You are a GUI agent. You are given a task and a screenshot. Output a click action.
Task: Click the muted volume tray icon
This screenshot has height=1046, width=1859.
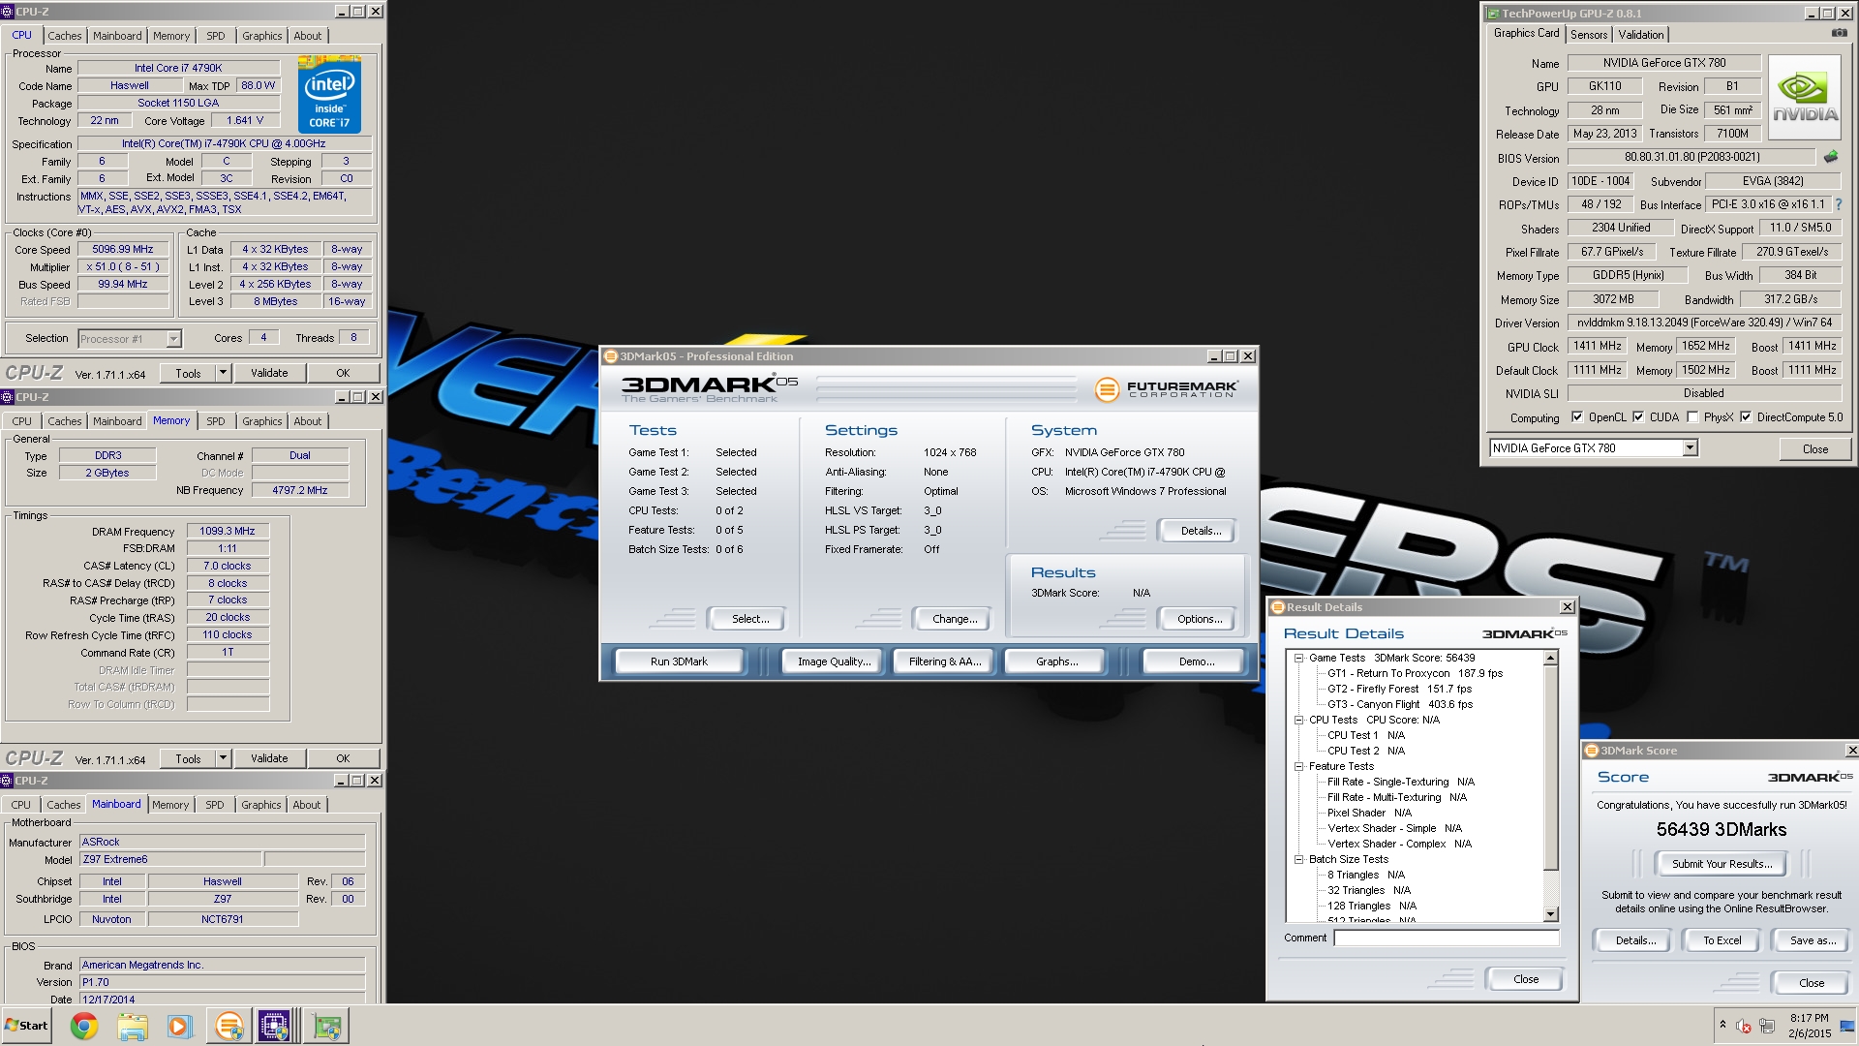point(1744,1026)
